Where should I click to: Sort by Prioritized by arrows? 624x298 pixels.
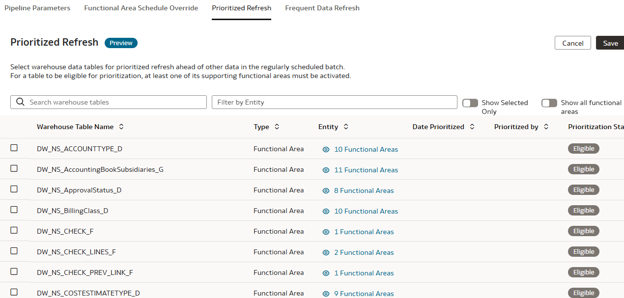(x=546, y=127)
